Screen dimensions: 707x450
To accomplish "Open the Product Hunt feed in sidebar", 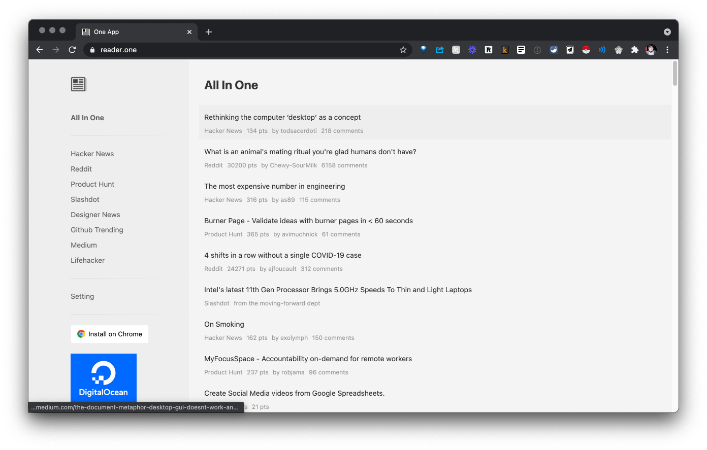I will point(92,184).
